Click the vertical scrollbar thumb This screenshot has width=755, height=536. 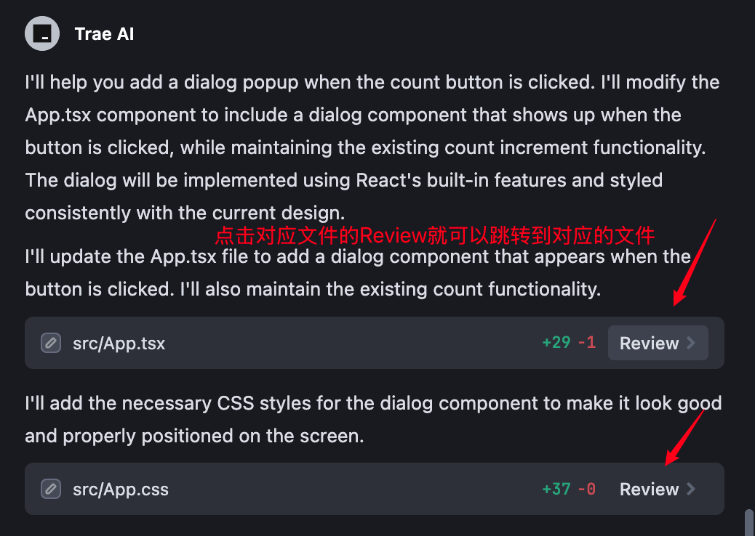748,522
